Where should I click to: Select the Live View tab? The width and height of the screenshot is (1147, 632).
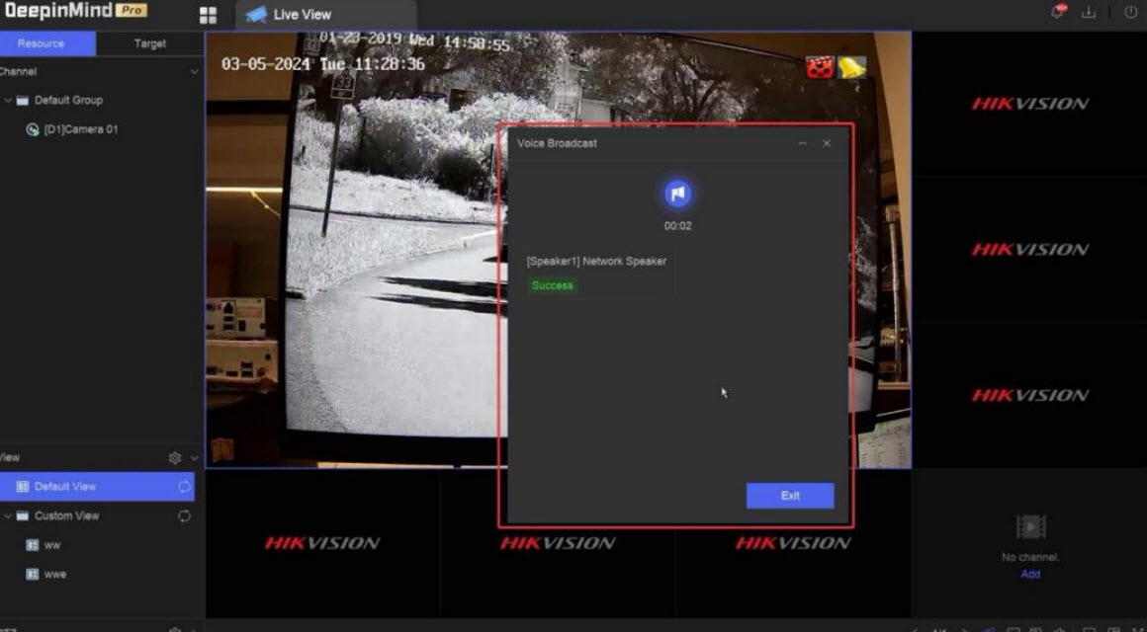click(x=302, y=15)
